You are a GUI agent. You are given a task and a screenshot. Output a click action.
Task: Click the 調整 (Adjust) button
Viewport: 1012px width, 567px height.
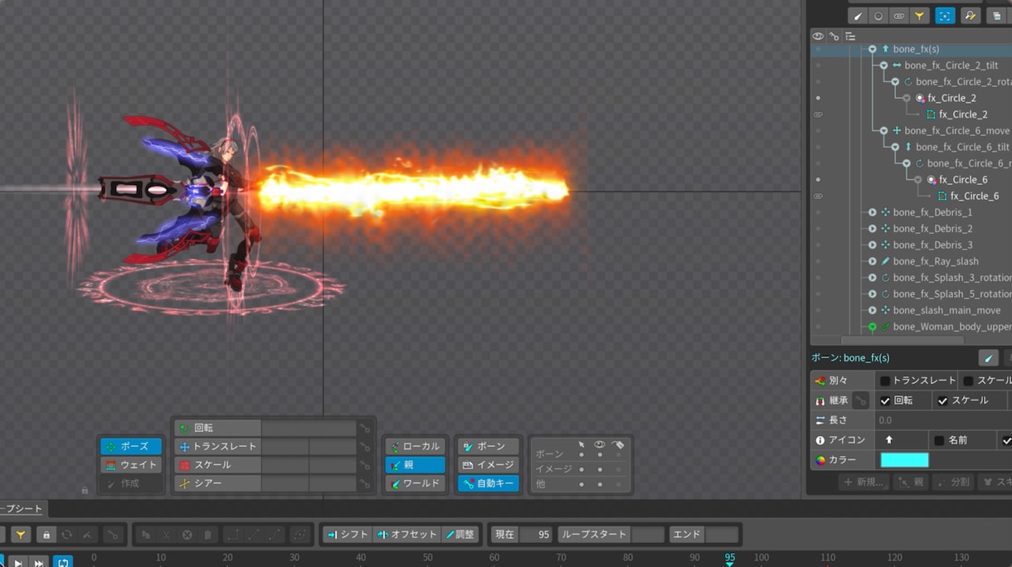pyautogui.click(x=460, y=535)
